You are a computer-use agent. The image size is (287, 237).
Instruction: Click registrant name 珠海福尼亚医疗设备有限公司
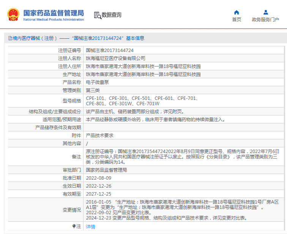pos(115,58)
